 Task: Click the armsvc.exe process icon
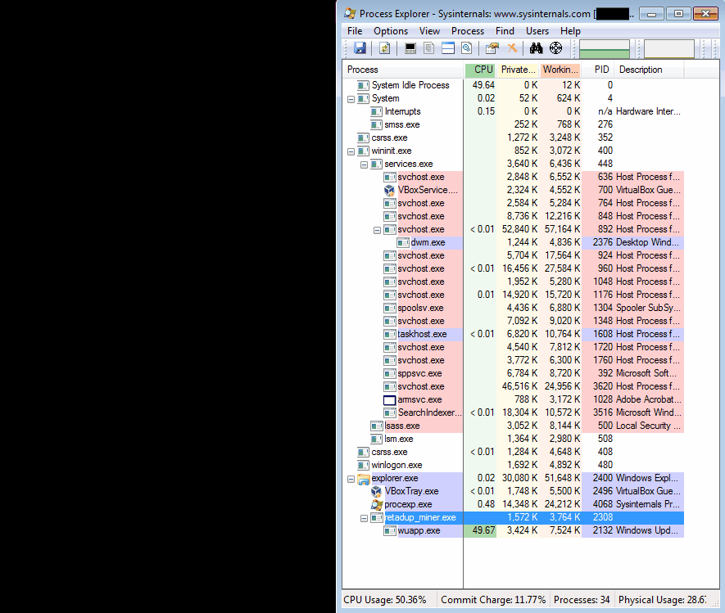389,399
